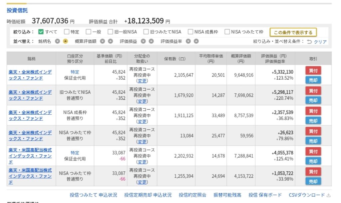Sort 銘柄名 descending with down arrow
The width and height of the screenshot is (341, 203).
click(57, 41)
